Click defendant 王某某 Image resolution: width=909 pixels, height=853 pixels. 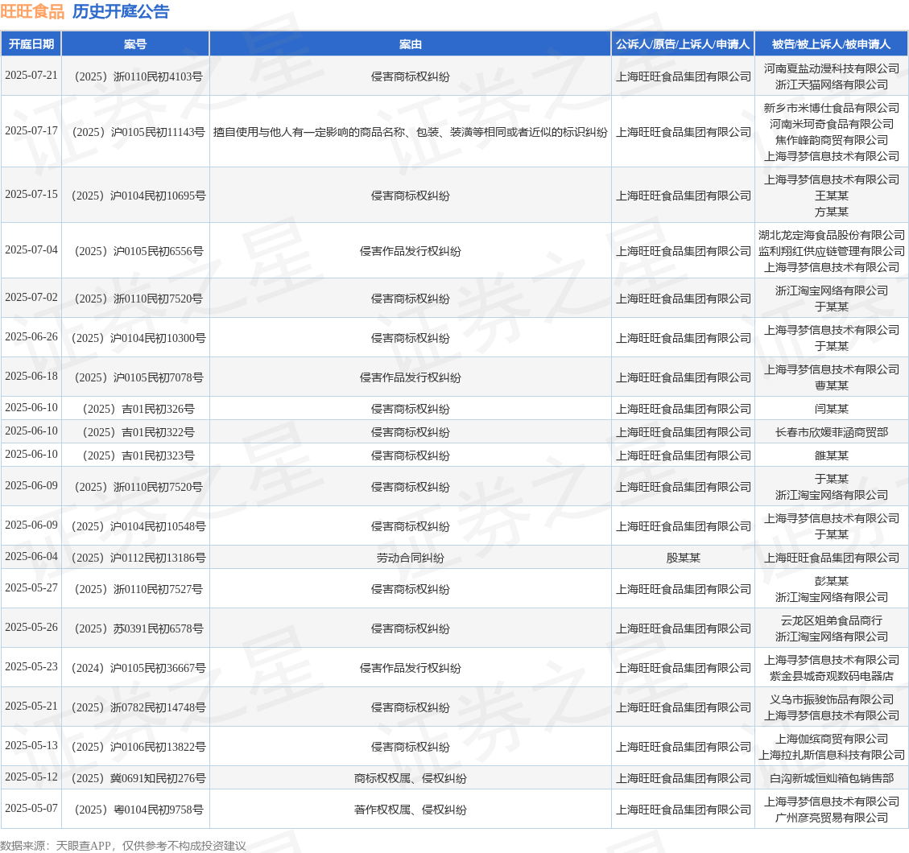point(832,196)
